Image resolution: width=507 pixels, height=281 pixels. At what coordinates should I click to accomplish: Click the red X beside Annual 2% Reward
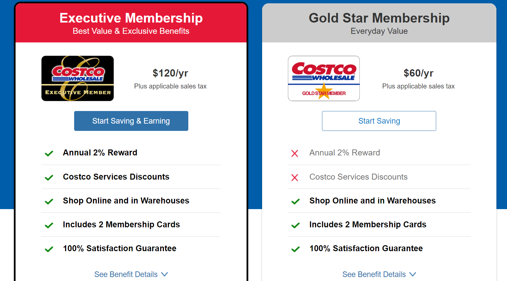pos(295,153)
